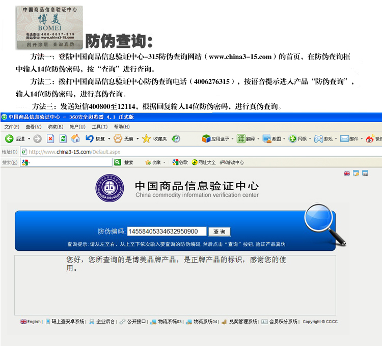Open the 会员积分系统 footer link
This screenshot has height=346, width=382.
(279, 322)
